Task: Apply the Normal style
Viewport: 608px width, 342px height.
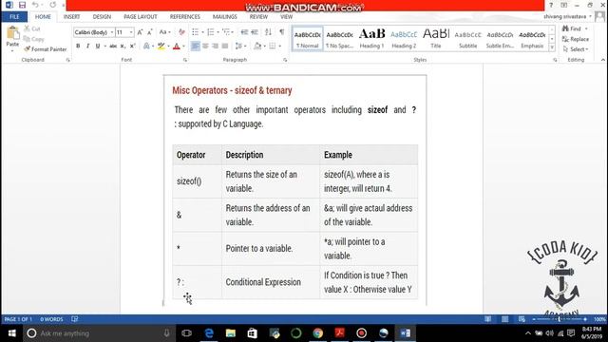Action: tap(307, 38)
